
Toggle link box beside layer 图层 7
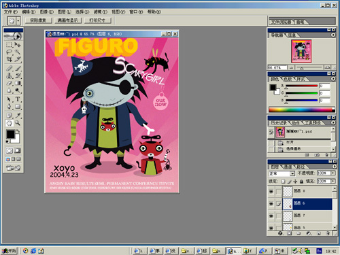tap(278, 216)
